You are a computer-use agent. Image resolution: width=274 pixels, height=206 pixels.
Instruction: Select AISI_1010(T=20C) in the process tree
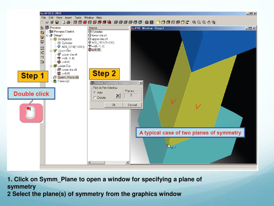point(73,47)
